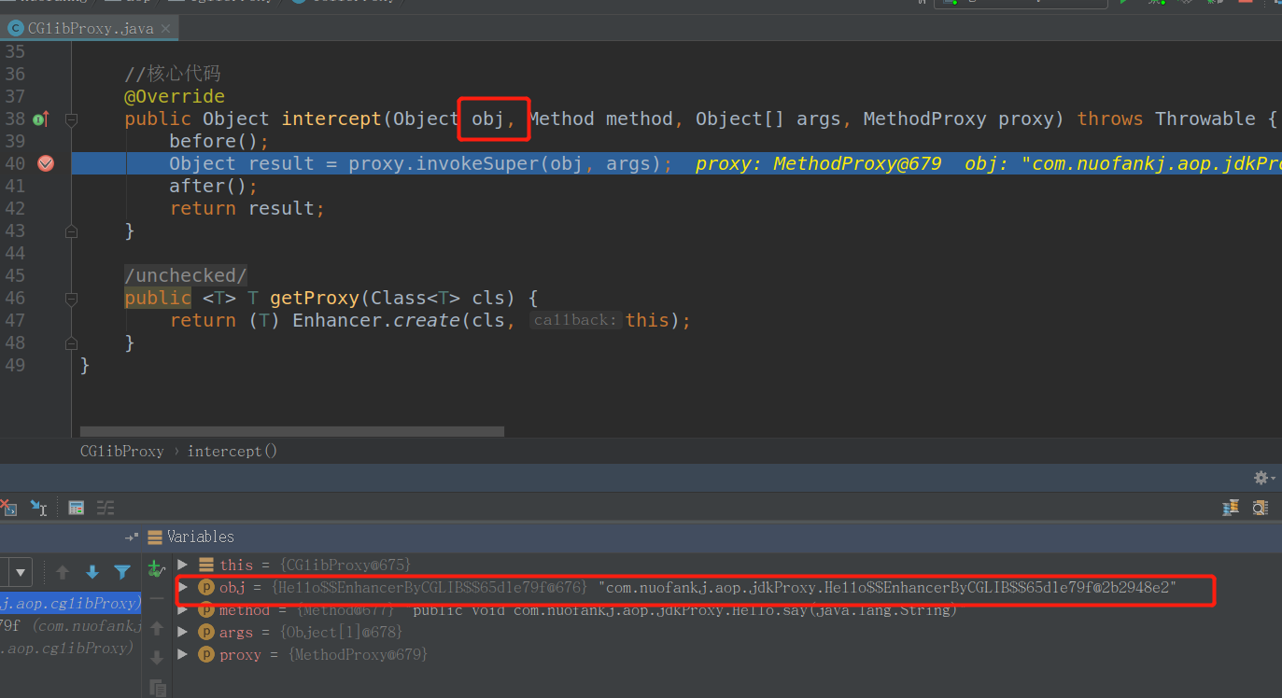This screenshot has width=1282, height=698.
Task: Select the last 'aop.cglibProxy' stack frame
Action: (x=71, y=648)
